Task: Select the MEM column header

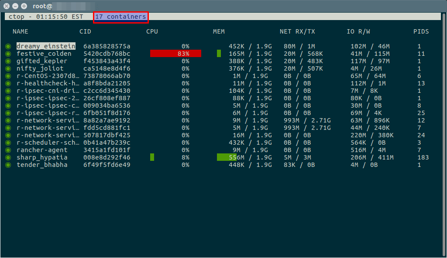Action: [x=219, y=31]
